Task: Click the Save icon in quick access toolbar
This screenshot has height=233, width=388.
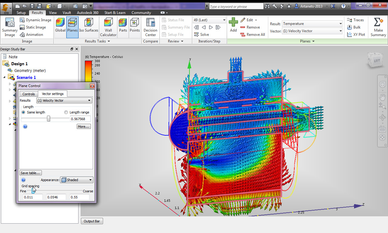Action: [x=32, y=6]
